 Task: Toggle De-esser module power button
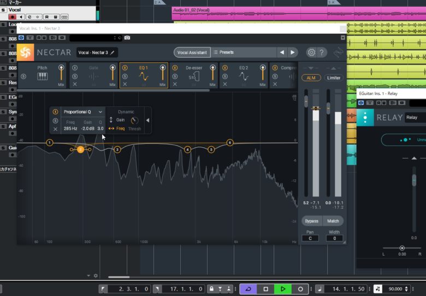[175, 68]
